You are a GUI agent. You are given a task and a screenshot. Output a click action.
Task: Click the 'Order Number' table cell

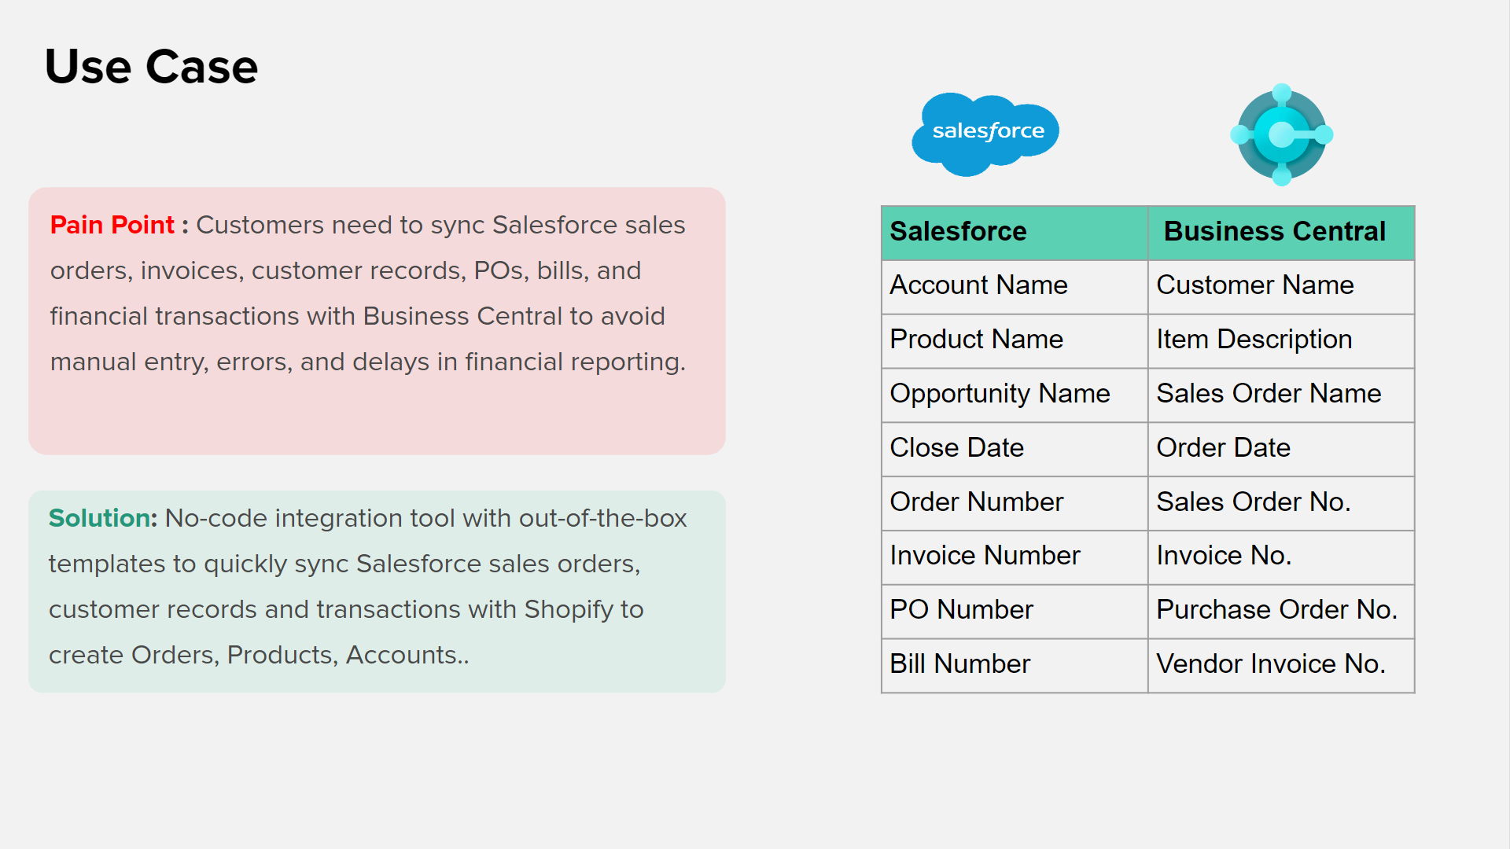pyautogui.click(x=1014, y=502)
